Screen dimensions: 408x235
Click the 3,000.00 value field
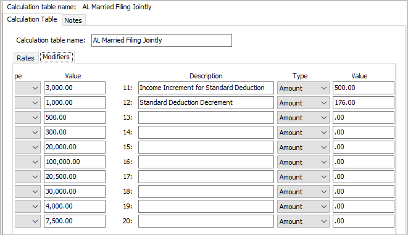pyautogui.click(x=75, y=88)
